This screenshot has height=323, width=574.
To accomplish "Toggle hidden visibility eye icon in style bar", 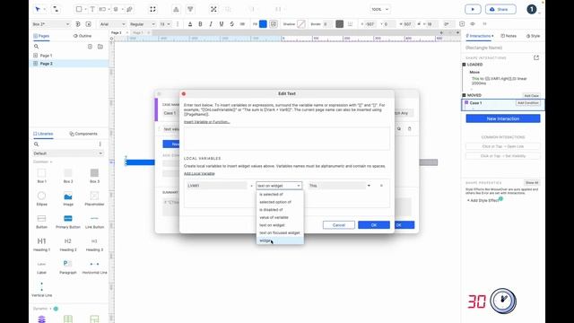I will click(x=473, y=24).
